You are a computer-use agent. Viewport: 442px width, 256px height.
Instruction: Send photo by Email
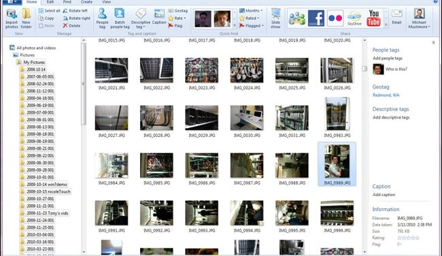point(396,17)
